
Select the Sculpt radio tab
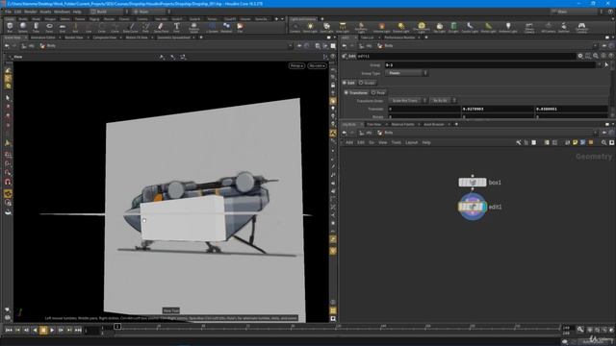(368, 83)
